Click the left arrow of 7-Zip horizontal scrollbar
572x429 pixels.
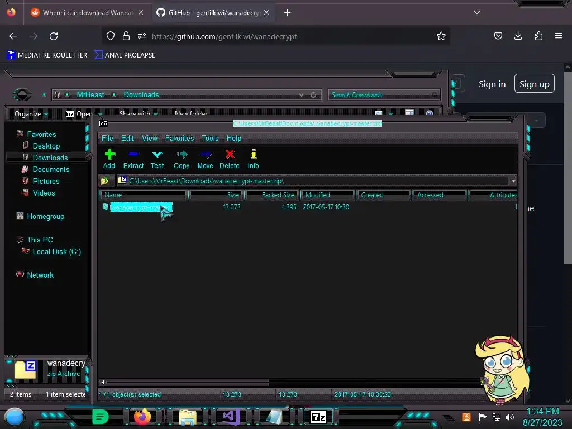(103, 382)
